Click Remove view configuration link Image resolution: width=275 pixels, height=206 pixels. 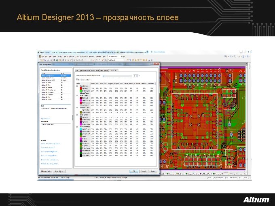click(50, 164)
